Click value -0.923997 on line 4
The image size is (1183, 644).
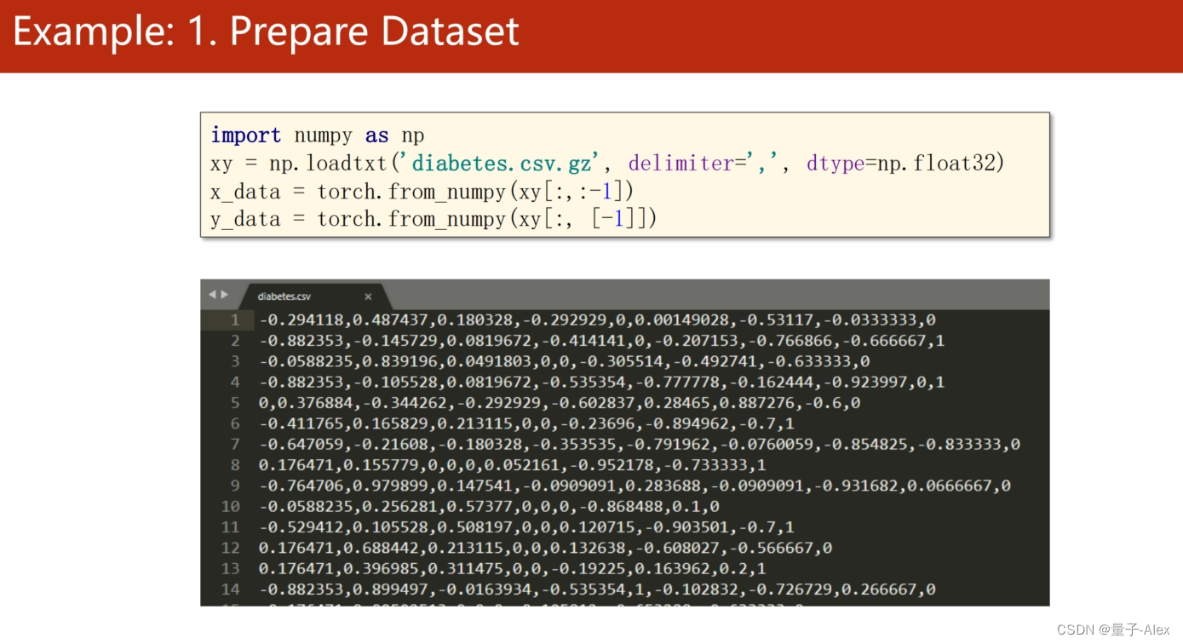[x=864, y=382]
